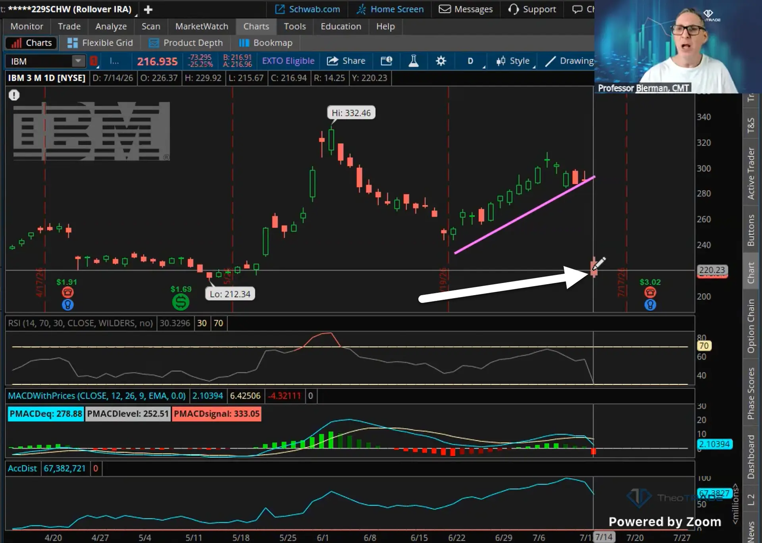The image size is (762, 543).
Task: Open the Product Depth sub-tab
Action: click(x=186, y=43)
